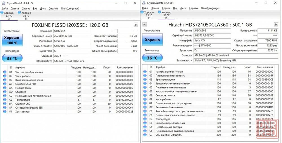Screen dimensions: 282x143
Task: Select the Стирания attribute row
Action: pos(68,92)
